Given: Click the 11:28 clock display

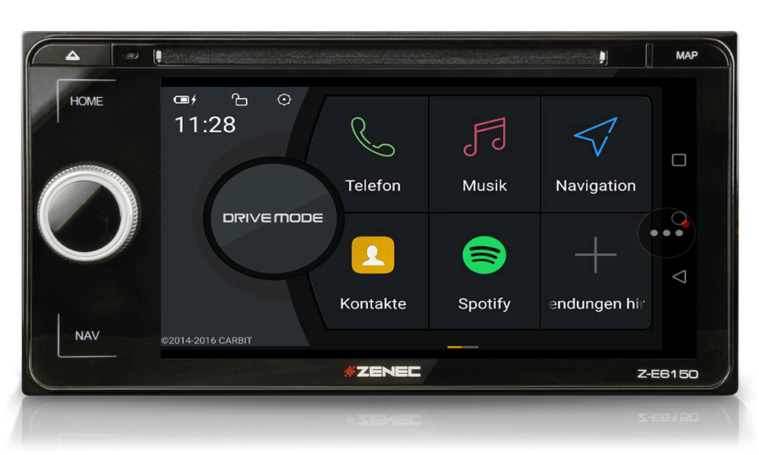Looking at the screenshot, I should tap(205, 125).
